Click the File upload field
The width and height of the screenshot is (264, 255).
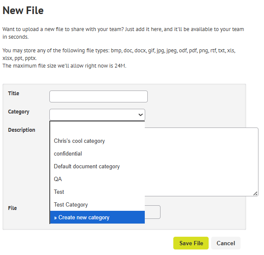[x=152, y=212]
